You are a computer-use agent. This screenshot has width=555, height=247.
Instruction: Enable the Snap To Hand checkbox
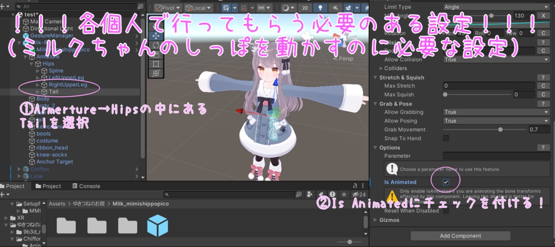coord(446,138)
